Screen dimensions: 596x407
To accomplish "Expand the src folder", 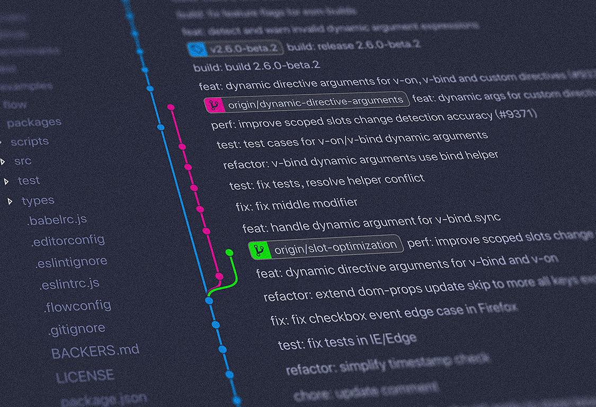I will tap(3, 162).
